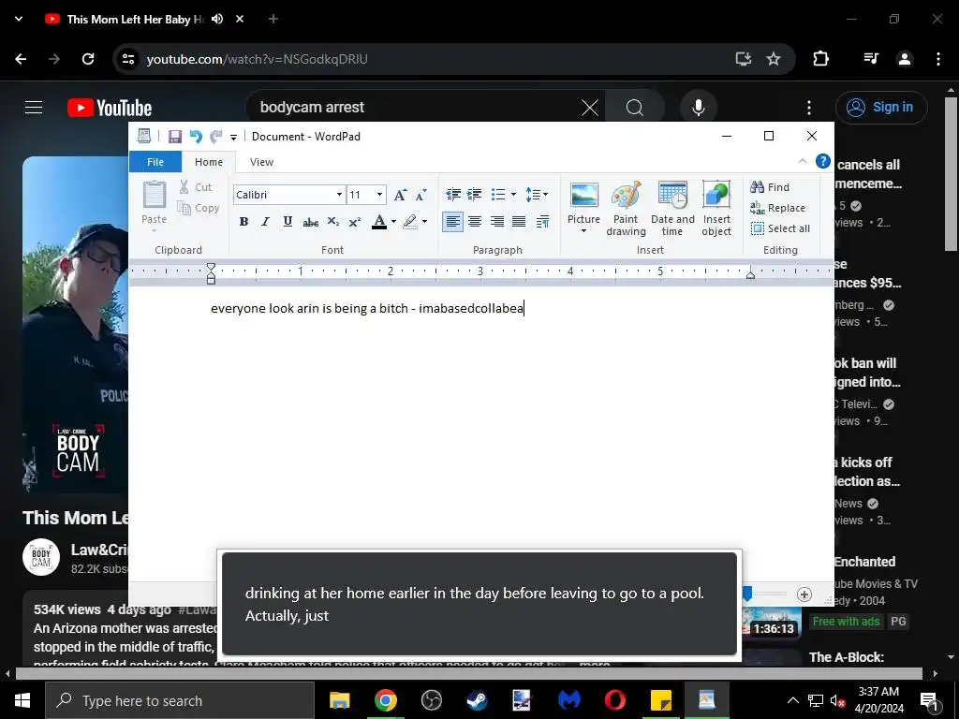Click the Decrease indent icon
The height and width of the screenshot is (719, 959).
pos(453,195)
